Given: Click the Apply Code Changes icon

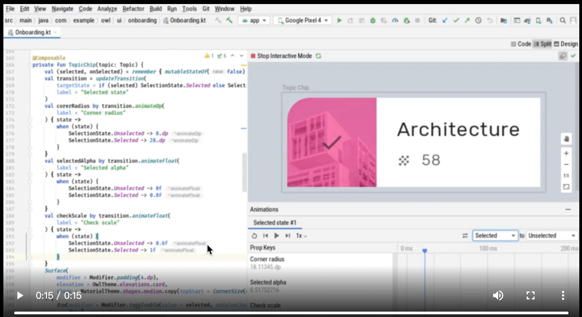Looking at the screenshot, I should (362, 21).
